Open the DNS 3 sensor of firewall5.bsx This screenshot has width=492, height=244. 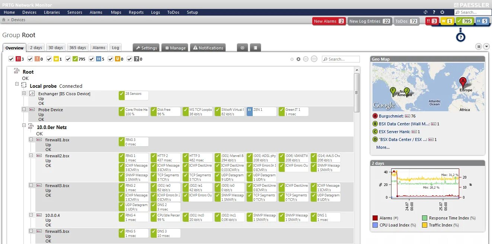coord(165,233)
